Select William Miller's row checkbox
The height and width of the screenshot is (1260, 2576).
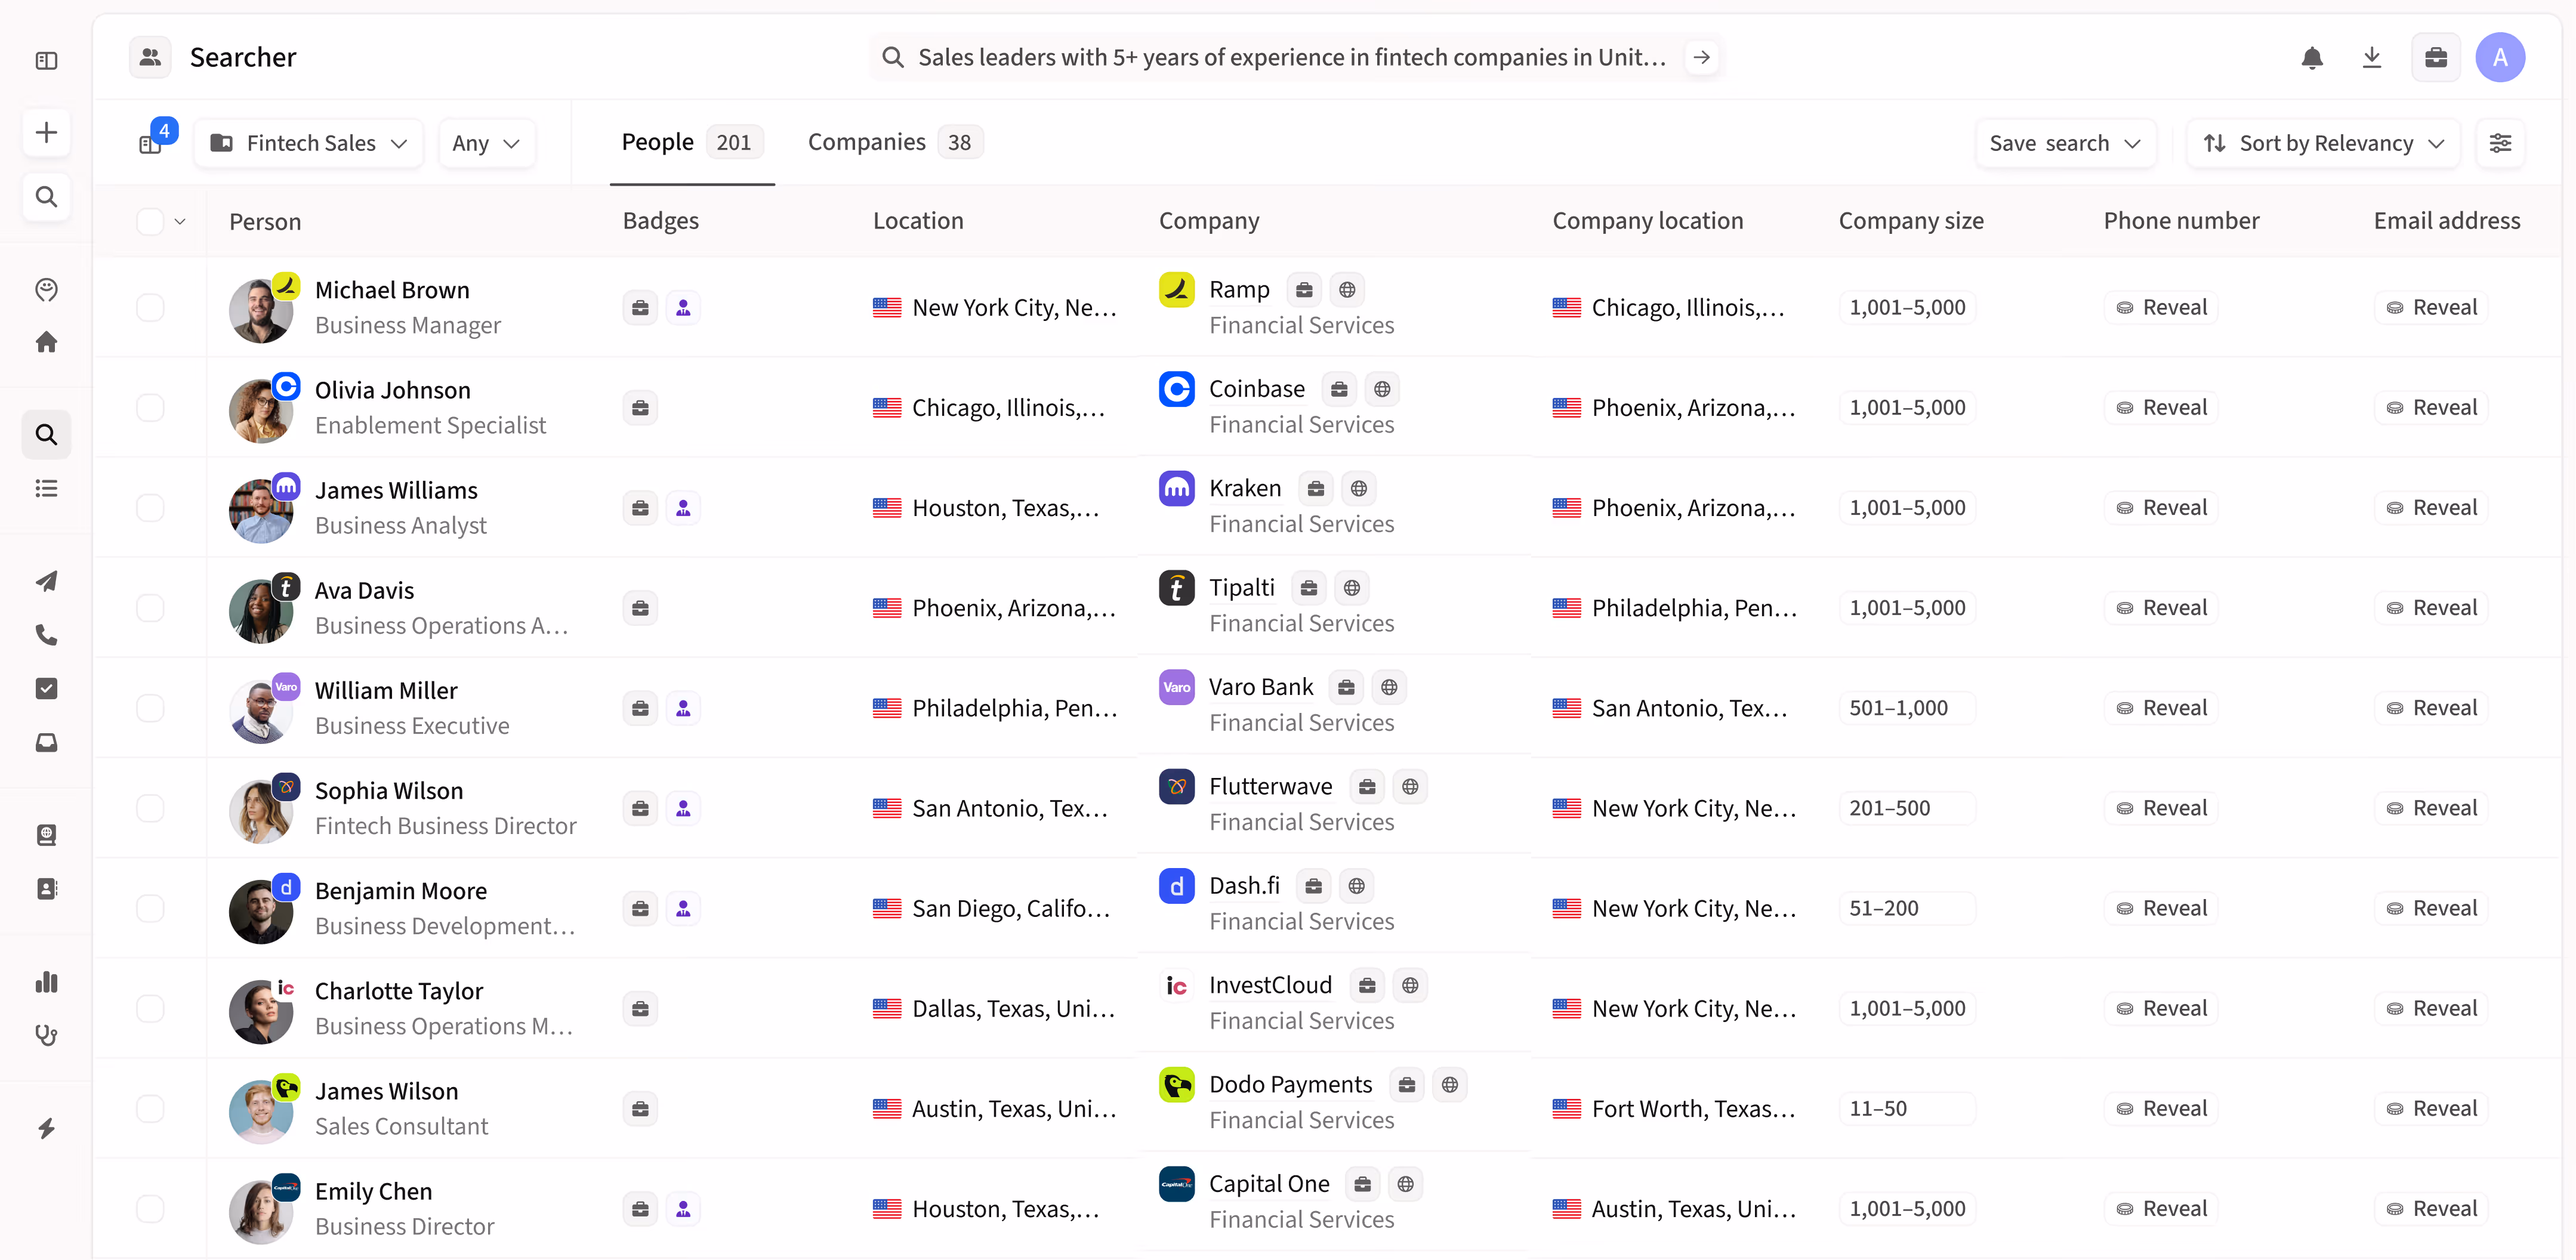coord(150,708)
